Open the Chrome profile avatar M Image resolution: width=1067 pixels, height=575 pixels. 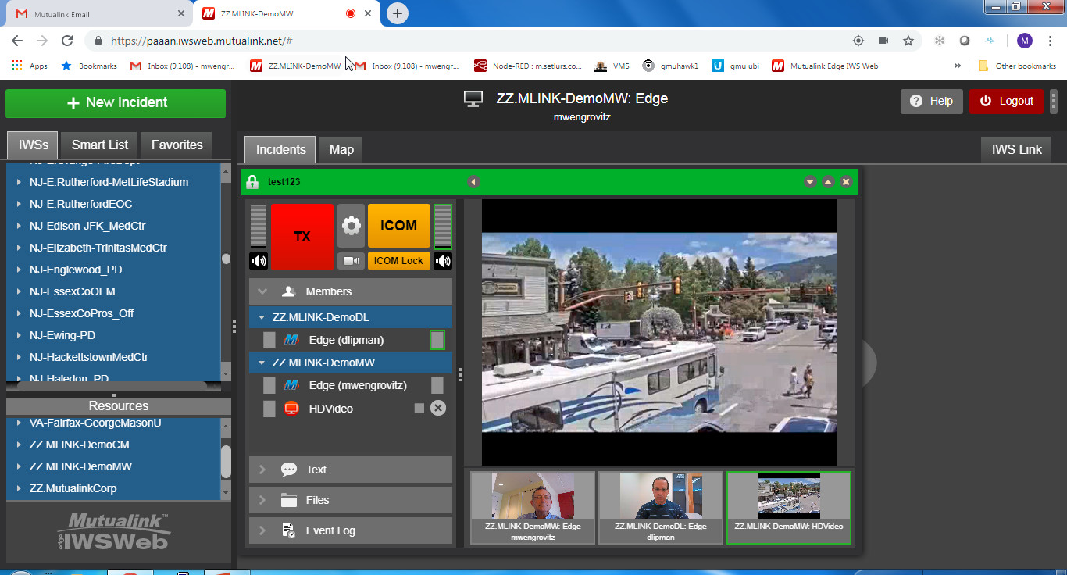pyautogui.click(x=1025, y=41)
